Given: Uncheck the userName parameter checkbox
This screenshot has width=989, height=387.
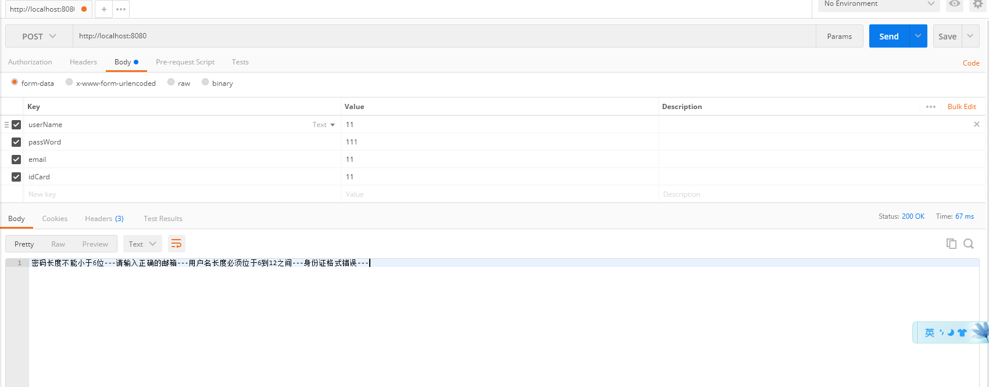Looking at the screenshot, I should 16,125.
